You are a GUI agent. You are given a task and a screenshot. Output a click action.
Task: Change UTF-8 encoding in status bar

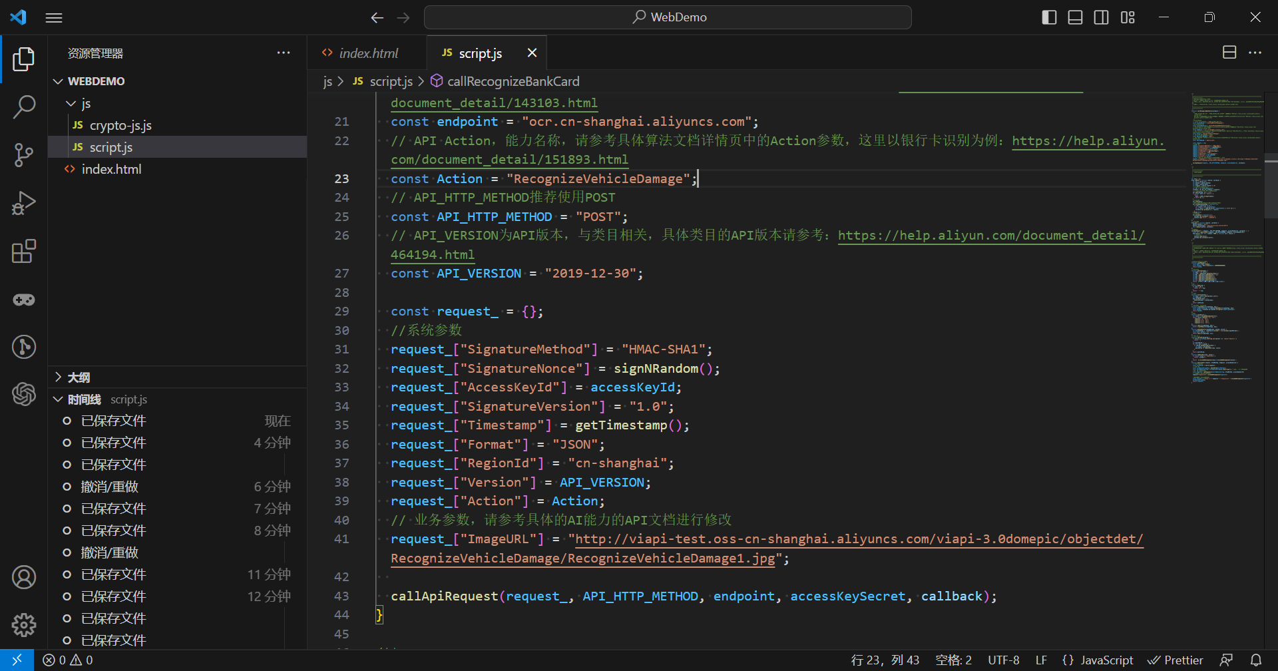tap(1004, 660)
